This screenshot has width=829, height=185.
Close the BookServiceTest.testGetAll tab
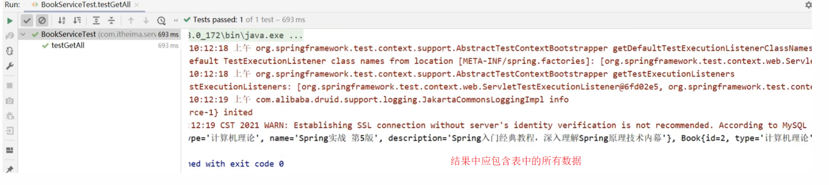[136, 5]
